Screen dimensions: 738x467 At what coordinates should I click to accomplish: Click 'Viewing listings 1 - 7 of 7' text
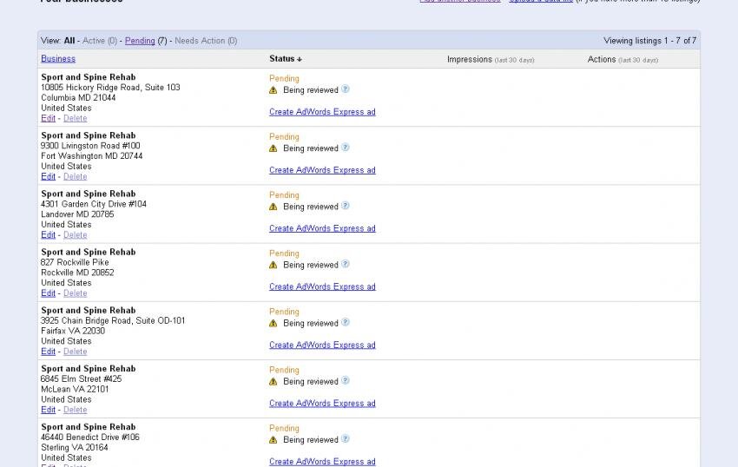coord(650,41)
